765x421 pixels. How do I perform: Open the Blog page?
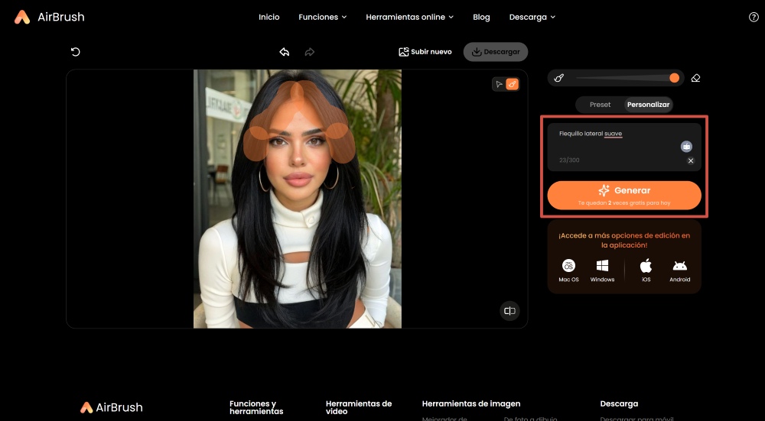(x=481, y=17)
